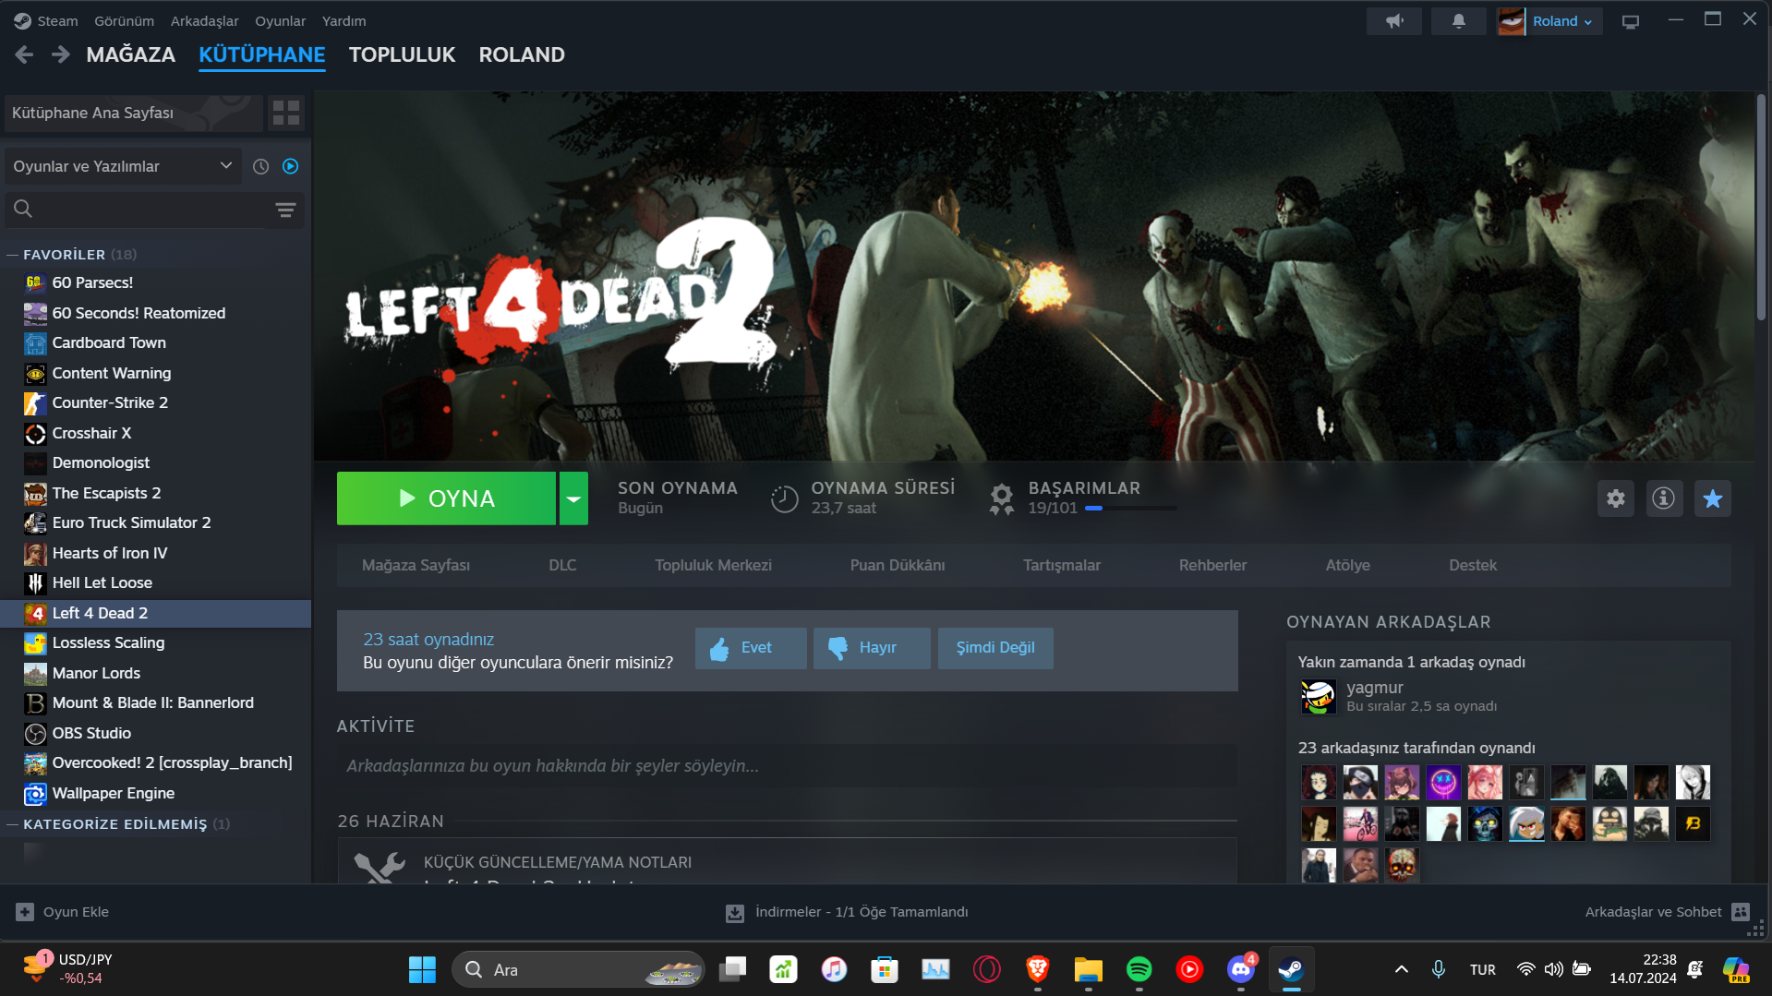Image resolution: width=1772 pixels, height=996 pixels.
Task: Open the notifications bell
Action: [x=1459, y=21]
